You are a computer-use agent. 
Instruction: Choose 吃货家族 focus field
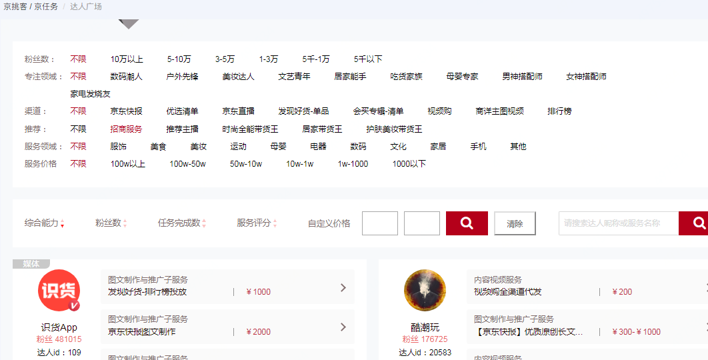(x=407, y=77)
